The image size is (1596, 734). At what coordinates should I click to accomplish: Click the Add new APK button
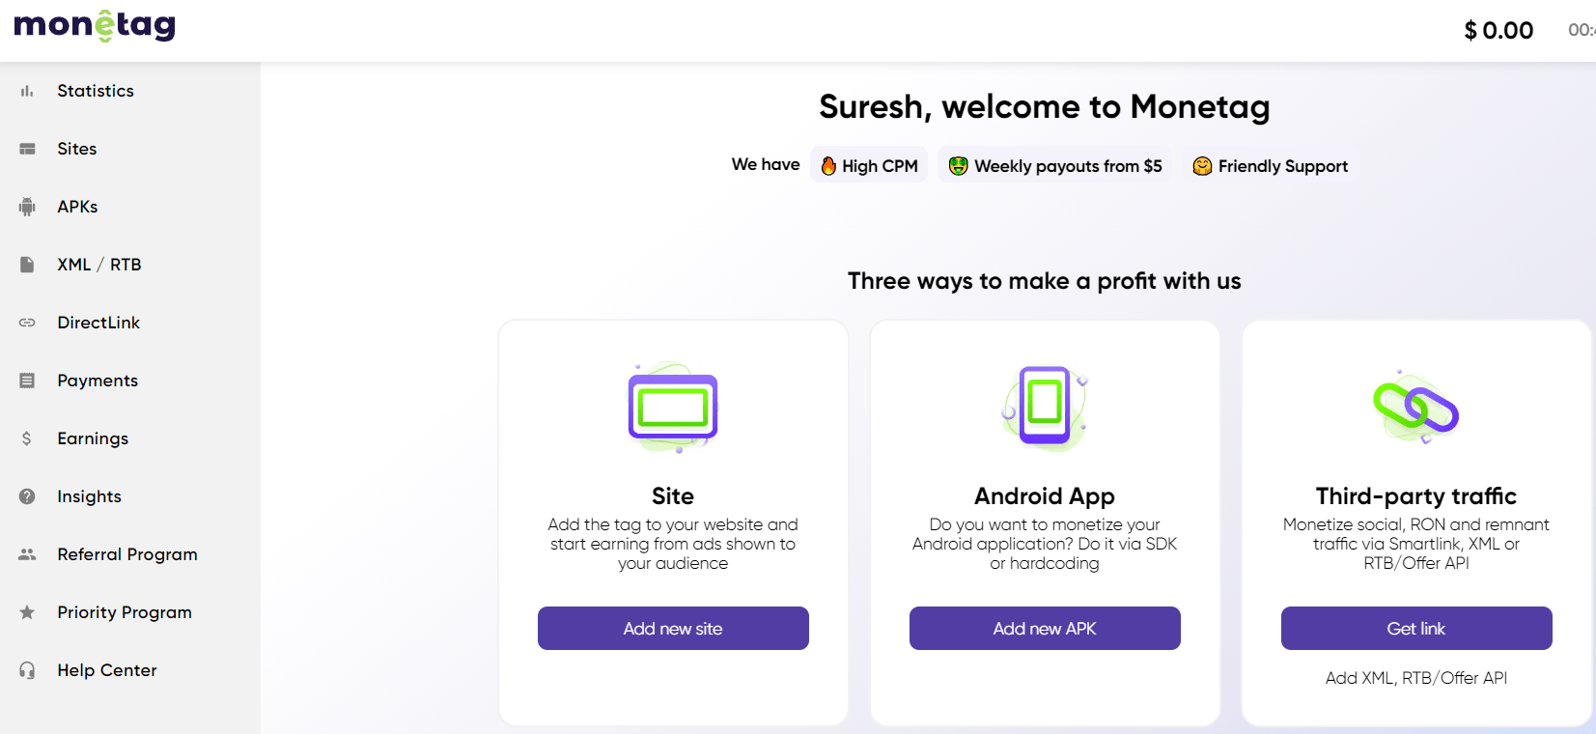point(1045,628)
